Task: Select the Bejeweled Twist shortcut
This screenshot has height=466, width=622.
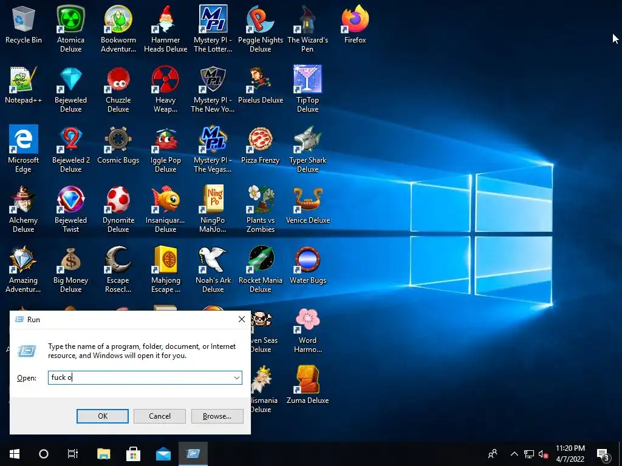Action: click(70, 209)
